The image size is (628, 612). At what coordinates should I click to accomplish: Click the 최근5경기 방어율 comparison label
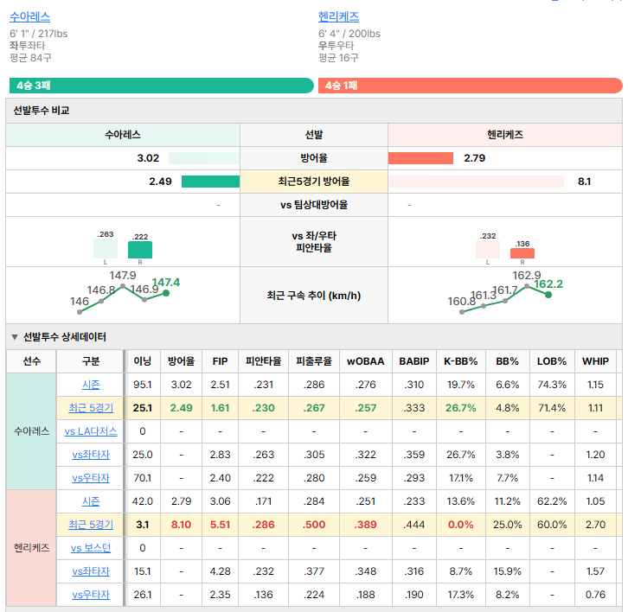click(x=314, y=182)
